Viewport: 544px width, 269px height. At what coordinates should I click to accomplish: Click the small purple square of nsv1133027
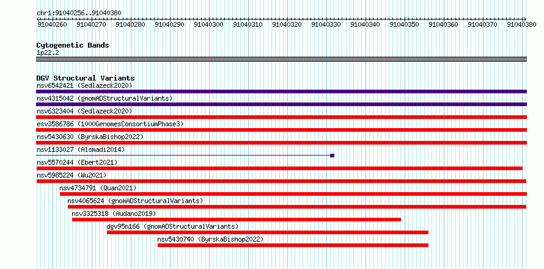[332, 156]
